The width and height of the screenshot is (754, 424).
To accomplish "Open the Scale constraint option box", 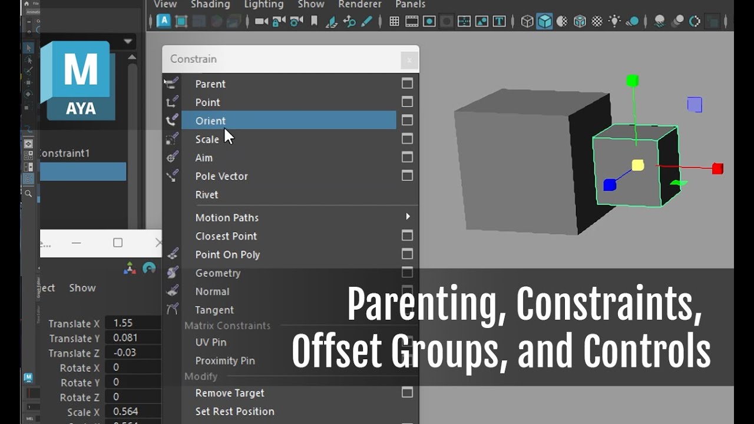I will (407, 138).
